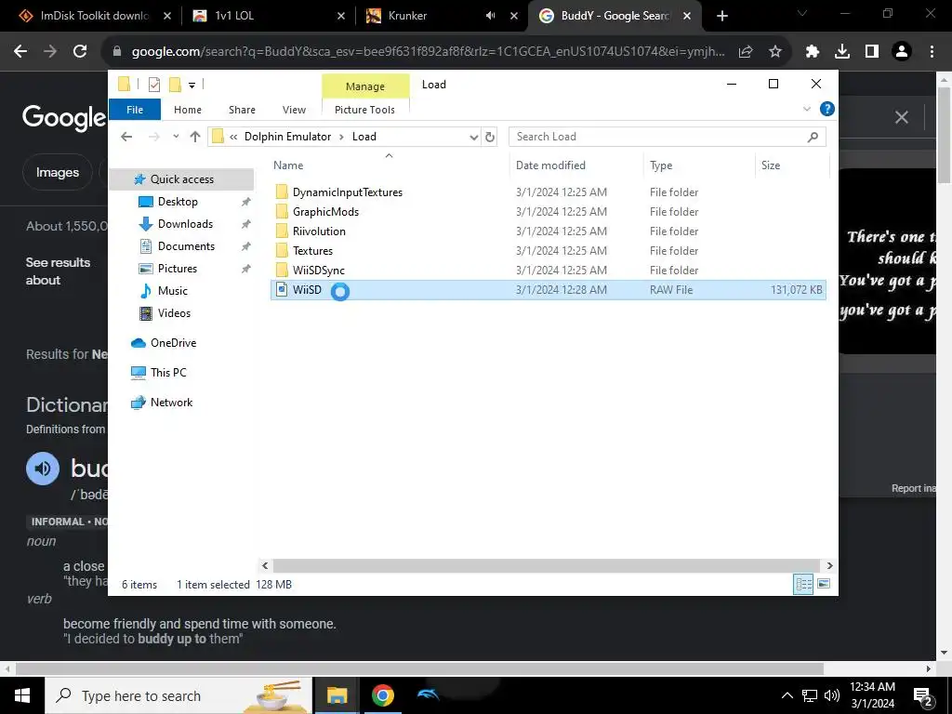The image size is (952, 714).
Task: Refresh the Load folder view
Action: [490, 137]
